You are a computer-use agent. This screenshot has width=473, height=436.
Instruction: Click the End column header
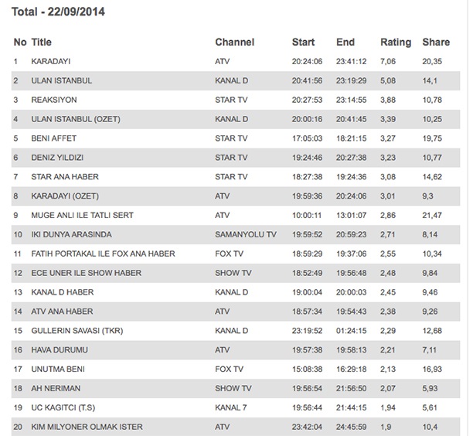pyautogui.click(x=345, y=42)
